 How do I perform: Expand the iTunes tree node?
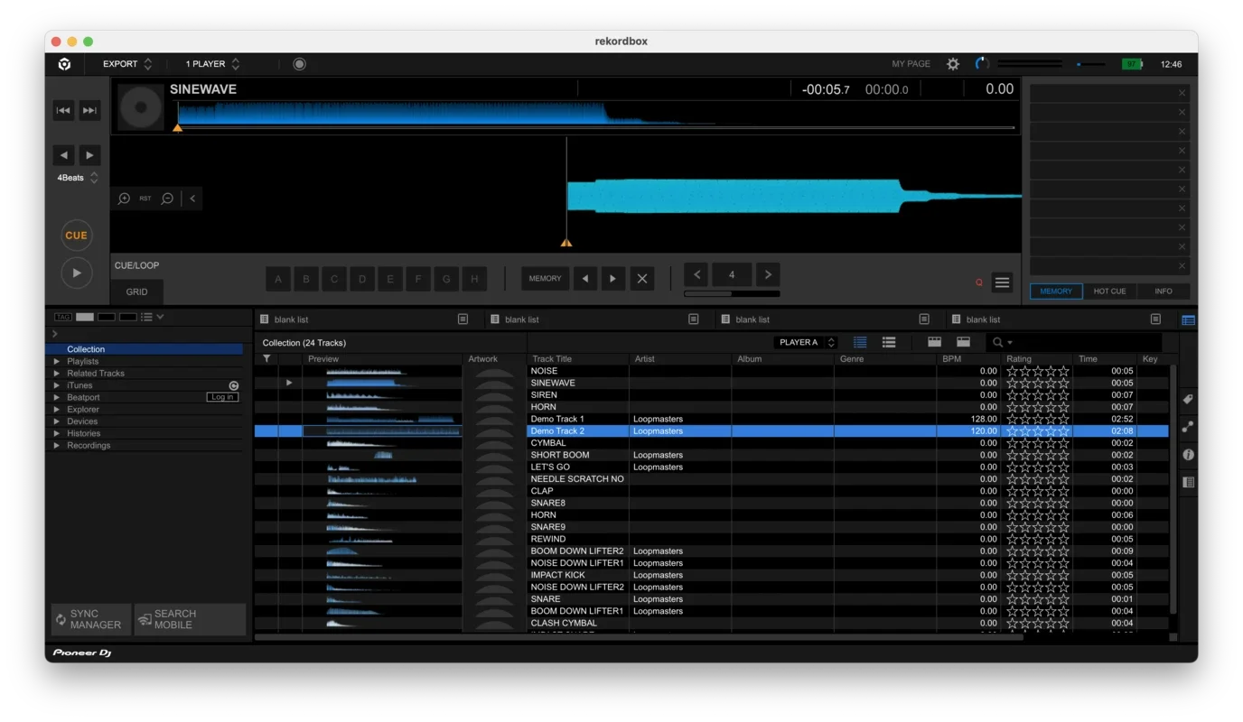point(57,385)
